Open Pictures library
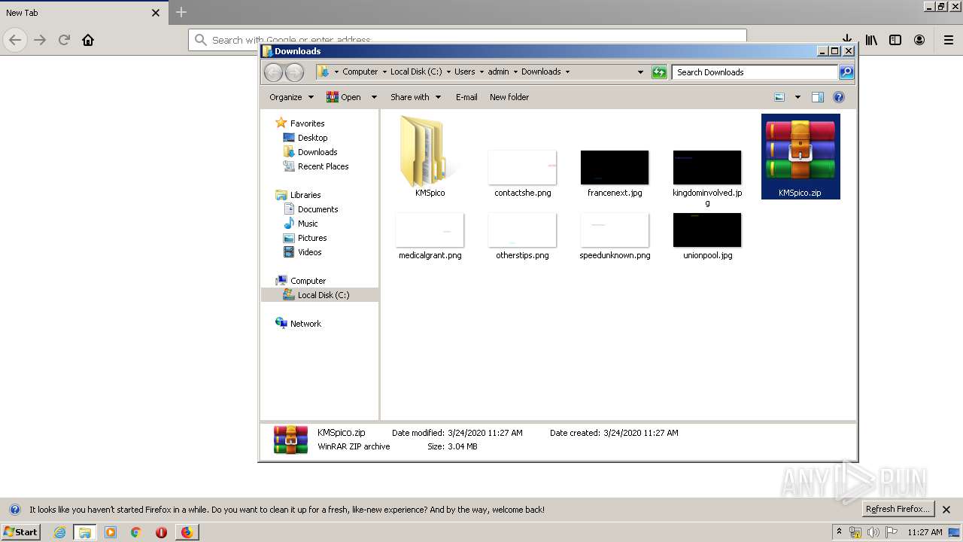This screenshot has height=542, width=963. (305, 238)
